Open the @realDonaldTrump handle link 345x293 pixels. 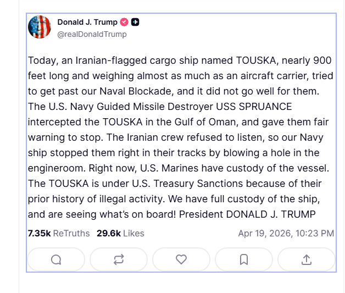coord(92,34)
